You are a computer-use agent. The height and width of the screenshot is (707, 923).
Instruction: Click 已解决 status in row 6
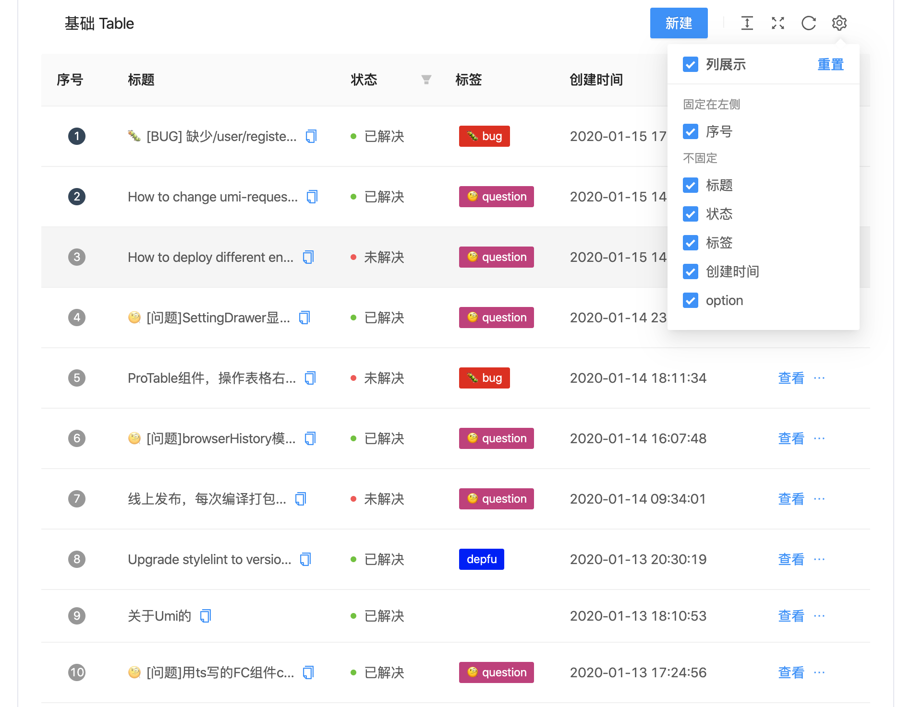[384, 438]
